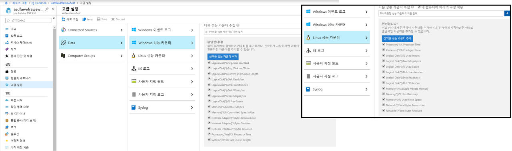
Task: Open 솔루션 icon in sidebar
Action: click(x=7, y=134)
